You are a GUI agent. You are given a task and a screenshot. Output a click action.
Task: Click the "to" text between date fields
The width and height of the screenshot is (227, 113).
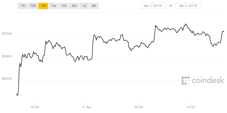(x=171, y=6)
